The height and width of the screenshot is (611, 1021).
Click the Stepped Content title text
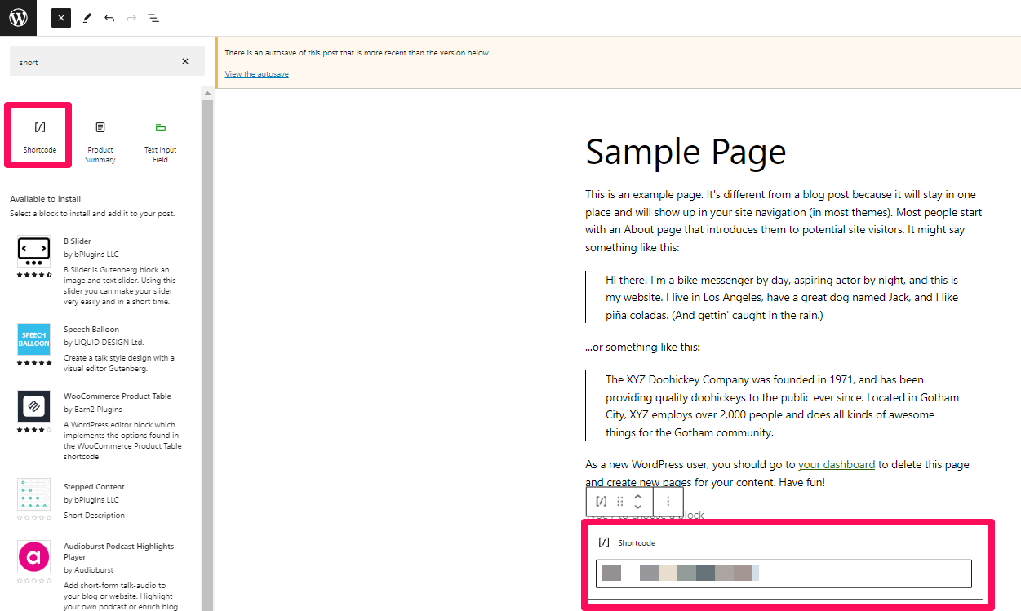pos(94,487)
